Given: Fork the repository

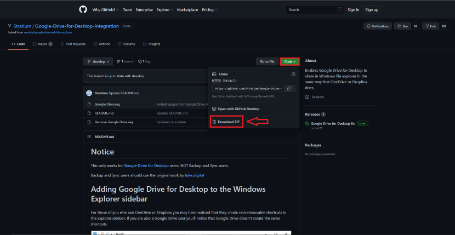Looking at the screenshot, I should (430, 26).
